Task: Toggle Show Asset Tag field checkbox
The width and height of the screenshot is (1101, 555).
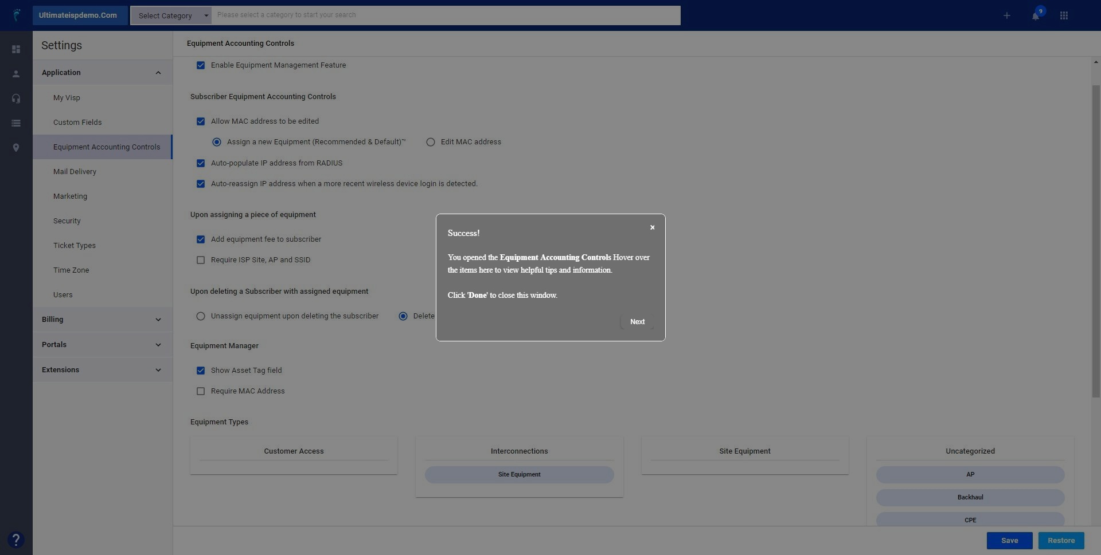Action: 201,371
